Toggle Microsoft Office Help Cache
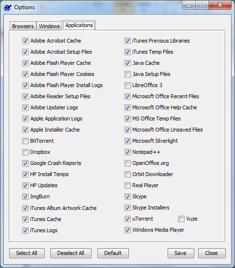Screen dimensions: 235x268 tap(127, 108)
